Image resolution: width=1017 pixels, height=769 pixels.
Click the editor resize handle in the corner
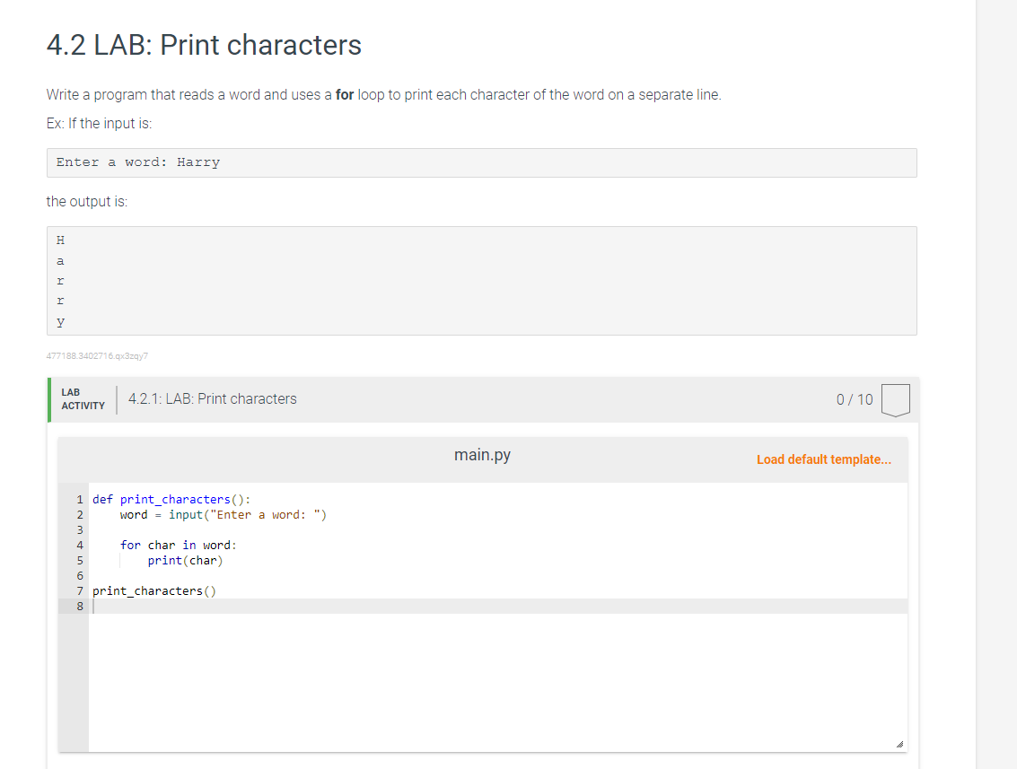(899, 744)
